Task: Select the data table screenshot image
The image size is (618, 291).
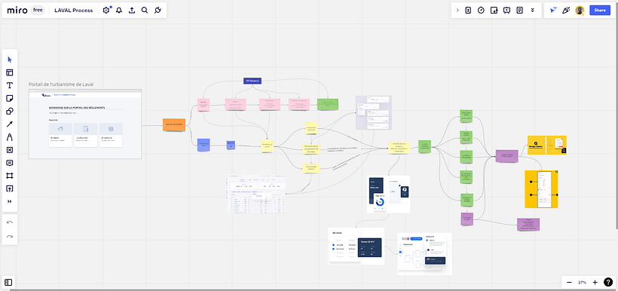Action: tap(255, 194)
